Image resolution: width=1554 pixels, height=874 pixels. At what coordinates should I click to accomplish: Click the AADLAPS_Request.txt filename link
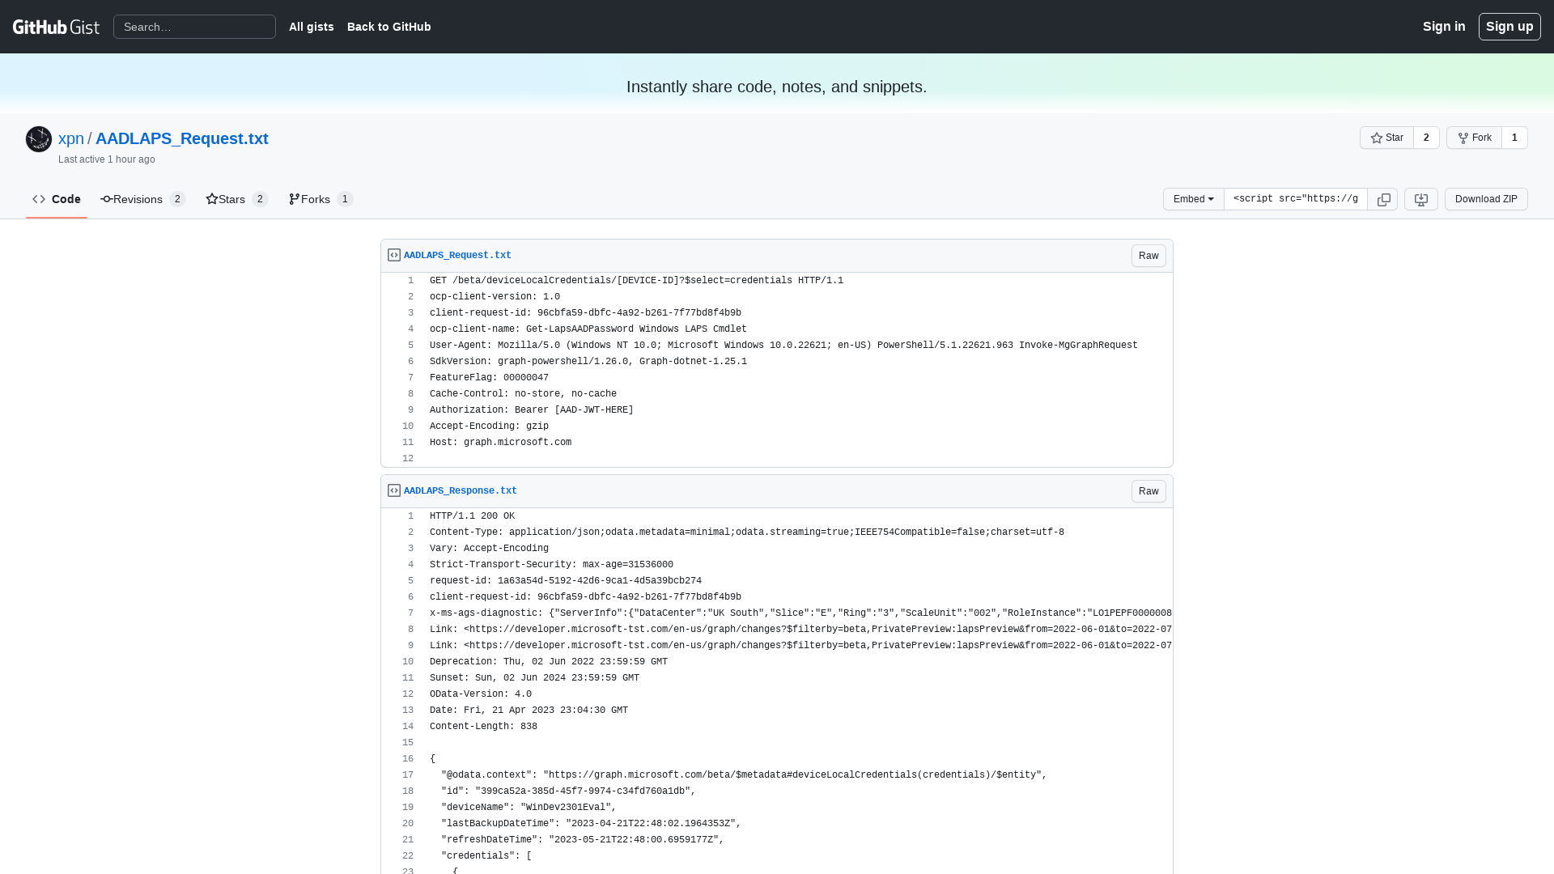(456, 255)
